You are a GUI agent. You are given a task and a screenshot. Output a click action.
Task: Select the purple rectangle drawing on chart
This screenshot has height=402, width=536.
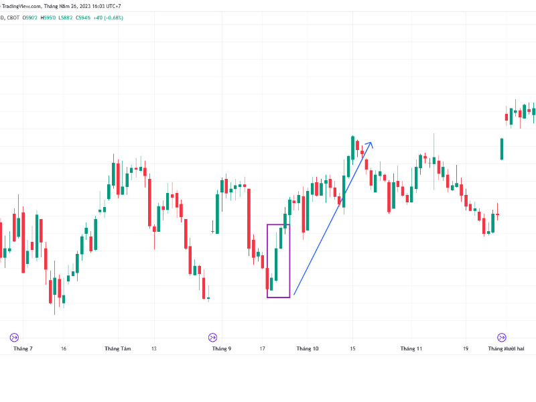pos(267,261)
